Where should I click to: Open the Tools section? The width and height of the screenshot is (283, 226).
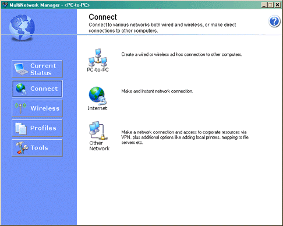(37, 148)
